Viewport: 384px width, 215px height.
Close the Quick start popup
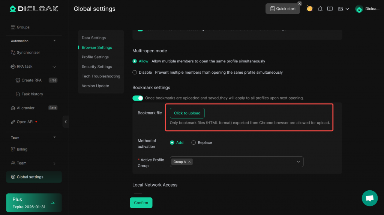(300, 3)
